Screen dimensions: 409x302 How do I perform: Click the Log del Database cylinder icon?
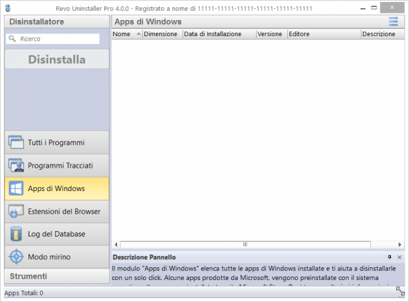pyautogui.click(x=16, y=234)
